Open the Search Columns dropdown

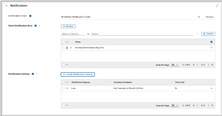[x=75, y=34]
